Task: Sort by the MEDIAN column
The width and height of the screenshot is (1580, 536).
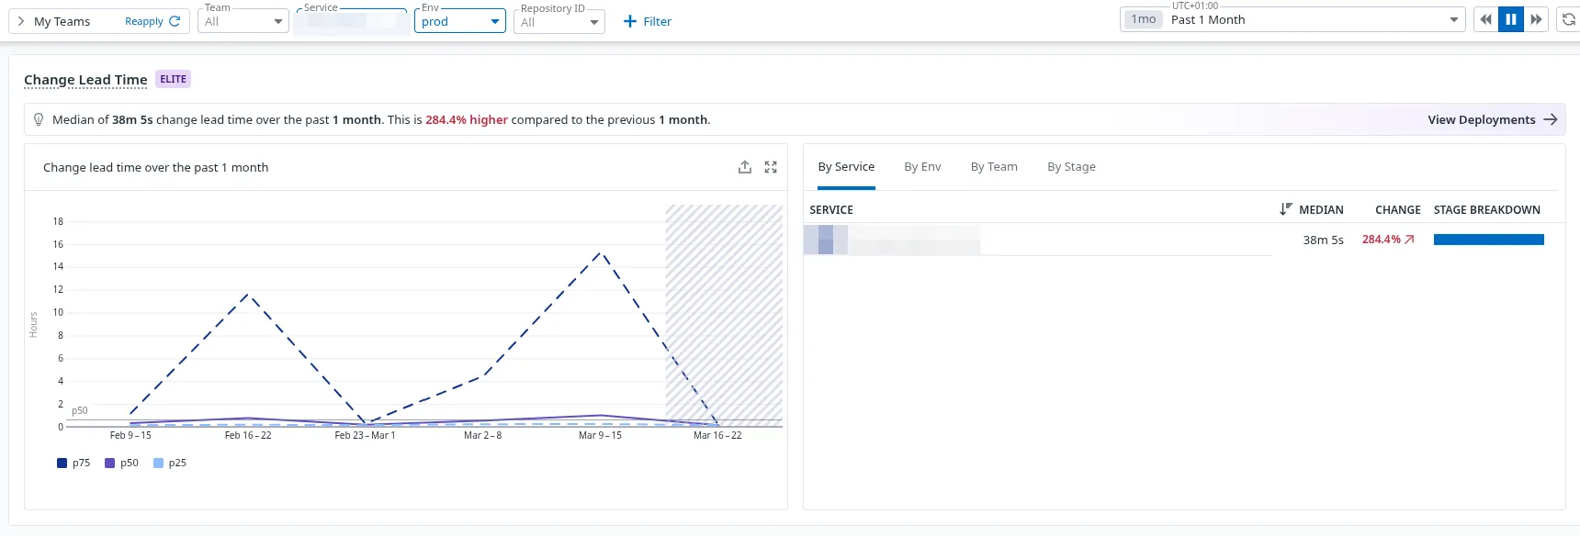Action: tap(1321, 210)
